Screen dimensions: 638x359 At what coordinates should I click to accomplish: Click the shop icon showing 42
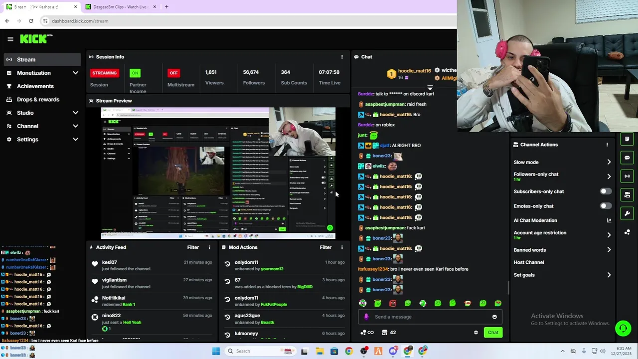click(x=389, y=333)
